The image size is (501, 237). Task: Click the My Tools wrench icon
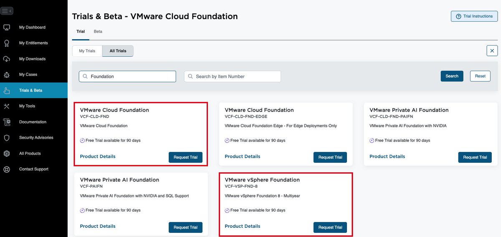[7, 106]
